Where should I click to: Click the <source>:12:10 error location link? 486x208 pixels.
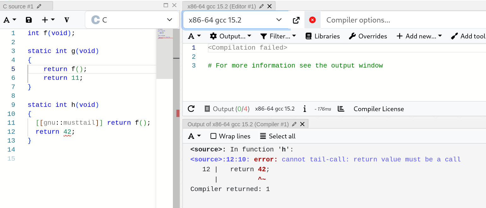pyautogui.click(x=220, y=159)
